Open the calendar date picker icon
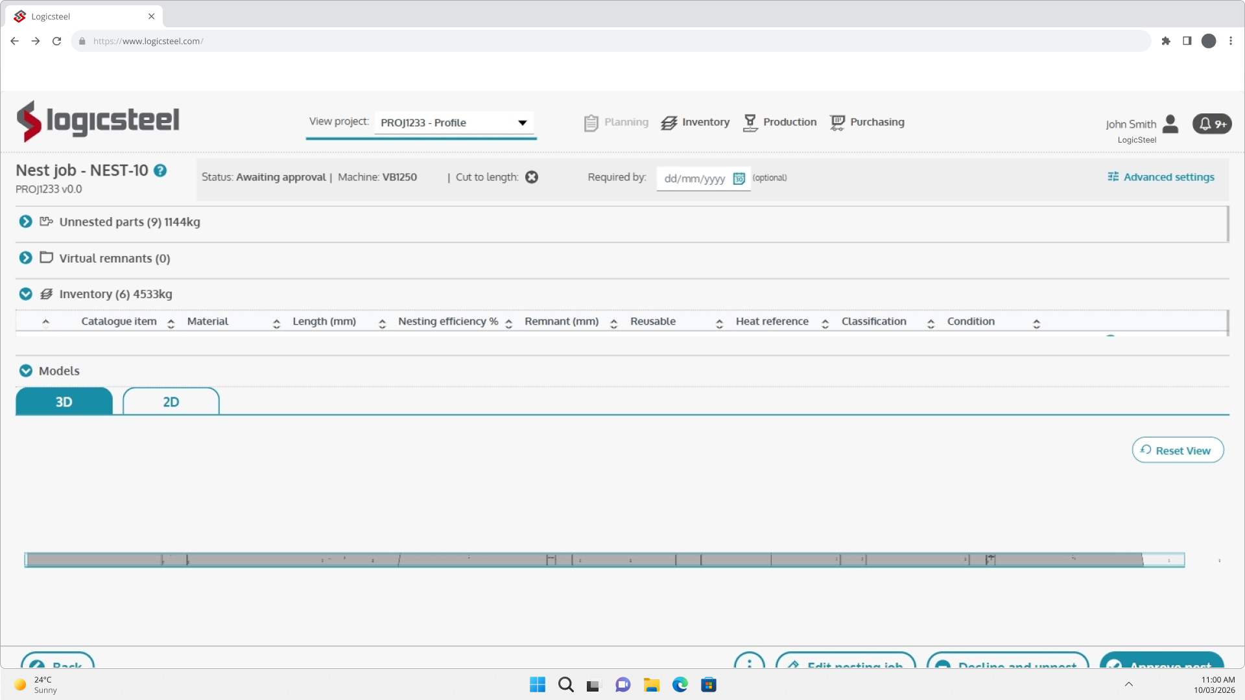The image size is (1245, 700). coord(739,179)
